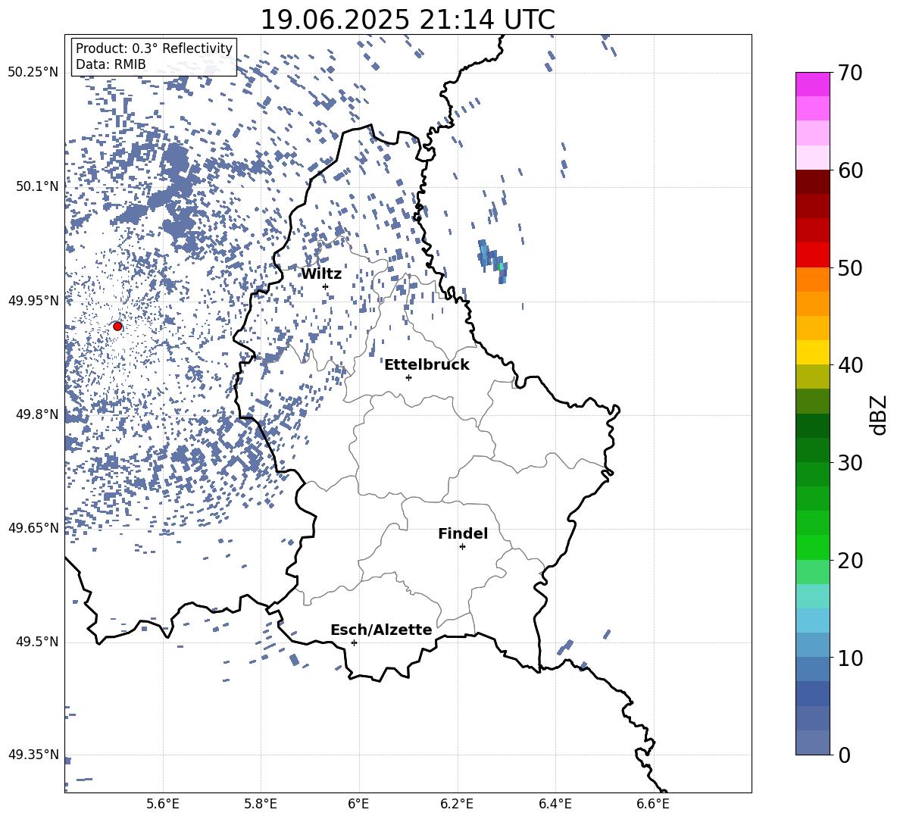Click the 6.6°E longitude label
The width and height of the screenshot is (897, 819).
pos(653,804)
